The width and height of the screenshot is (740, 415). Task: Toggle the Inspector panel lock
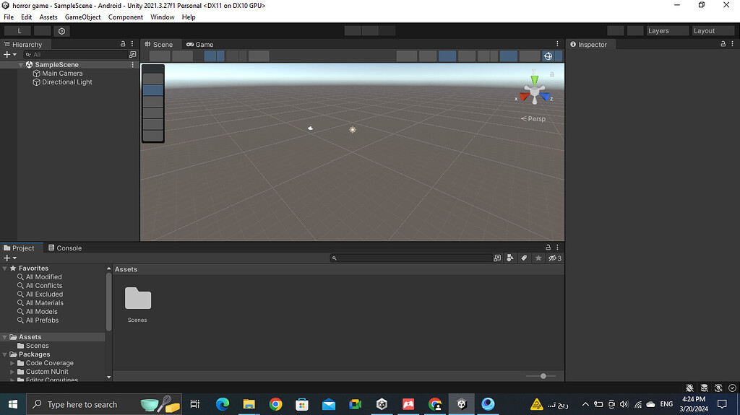[723, 44]
